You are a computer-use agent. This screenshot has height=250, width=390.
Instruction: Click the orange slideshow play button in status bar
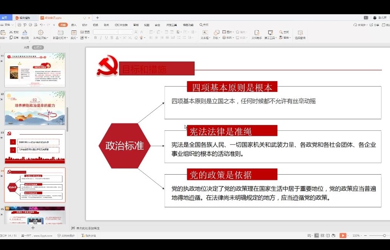coord(343,235)
